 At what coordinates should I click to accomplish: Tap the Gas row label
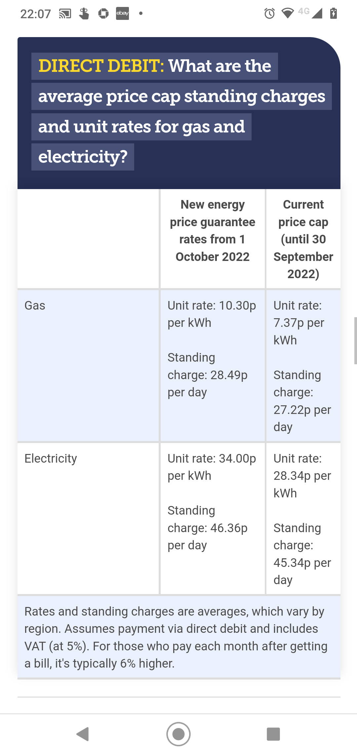tap(35, 305)
